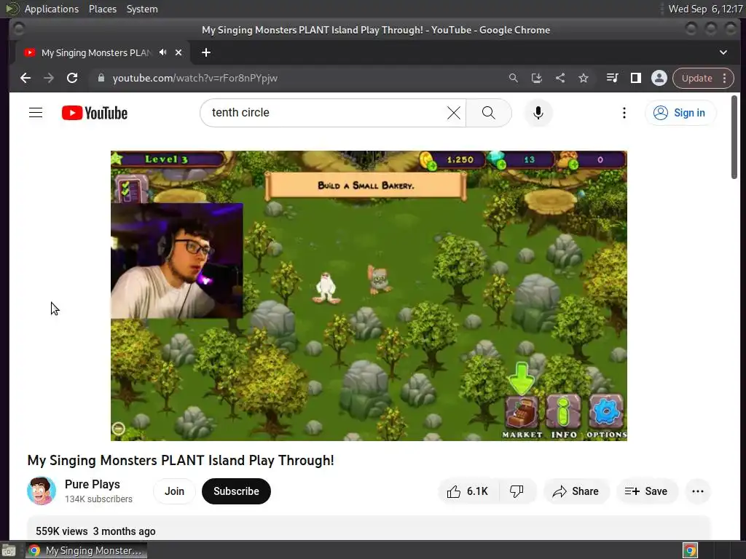Open a new tab with plus
The image size is (746, 559).
206,52
